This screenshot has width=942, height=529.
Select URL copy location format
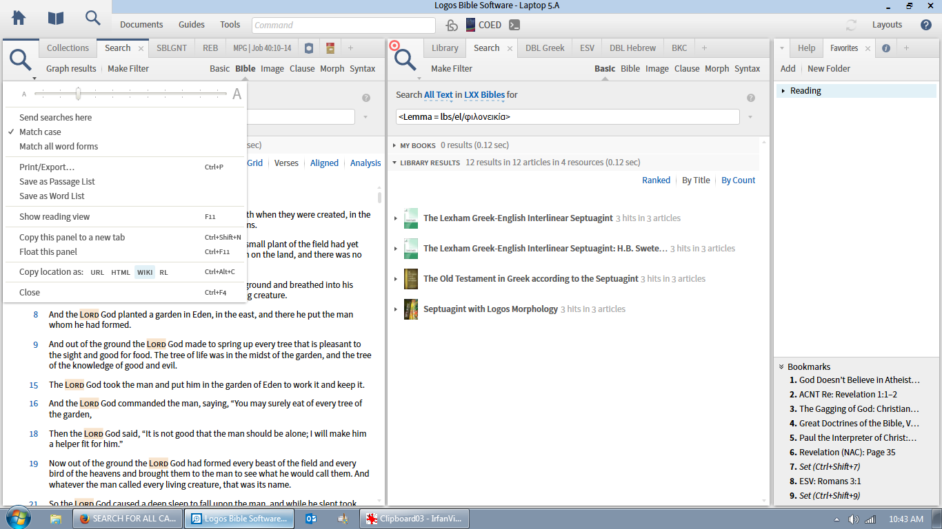97,272
